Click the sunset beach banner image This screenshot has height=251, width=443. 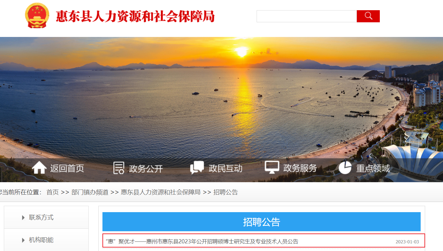[x=221, y=110]
